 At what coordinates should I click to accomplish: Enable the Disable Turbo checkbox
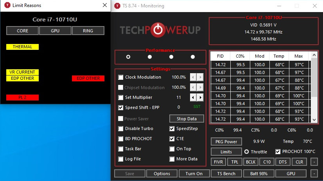[121, 129]
